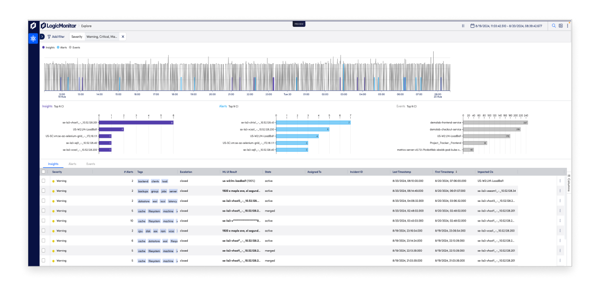
Task: Open the search icon in the top bar
Action: tap(554, 25)
